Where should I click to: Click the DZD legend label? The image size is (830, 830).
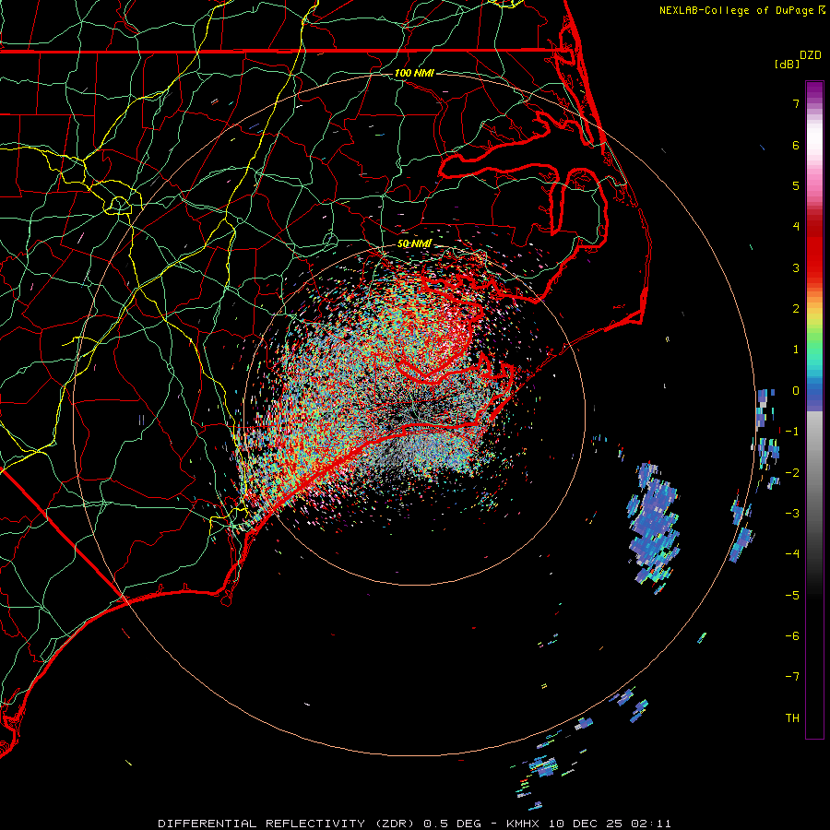coord(811,55)
